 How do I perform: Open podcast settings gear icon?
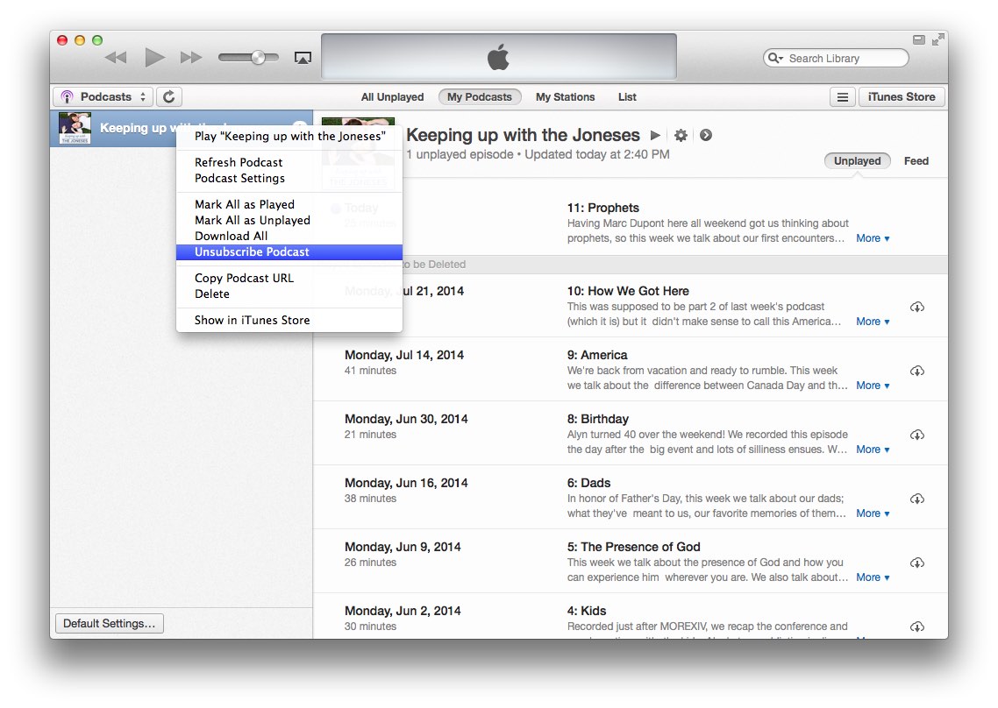click(x=681, y=135)
